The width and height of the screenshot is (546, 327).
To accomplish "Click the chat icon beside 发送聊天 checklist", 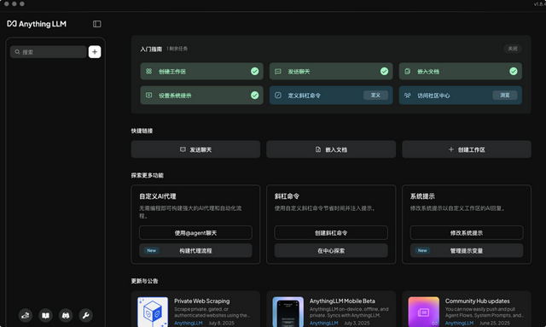I will tap(278, 71).
